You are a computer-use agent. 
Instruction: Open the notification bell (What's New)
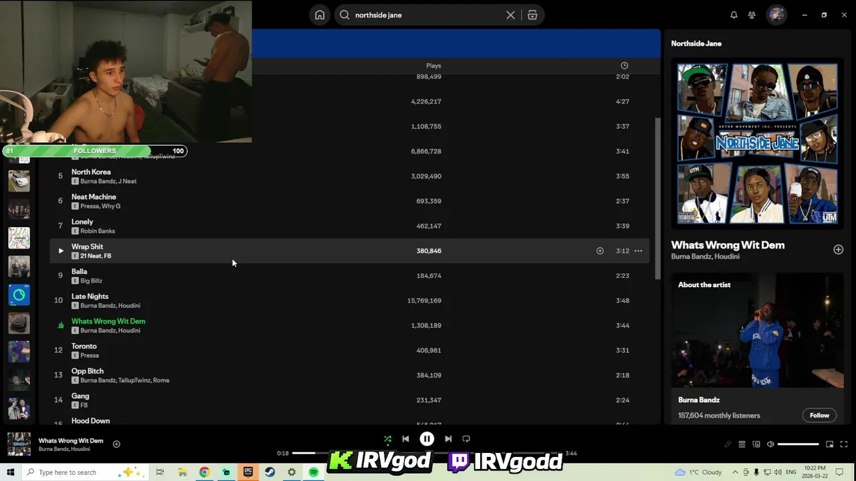coord(734,15)
